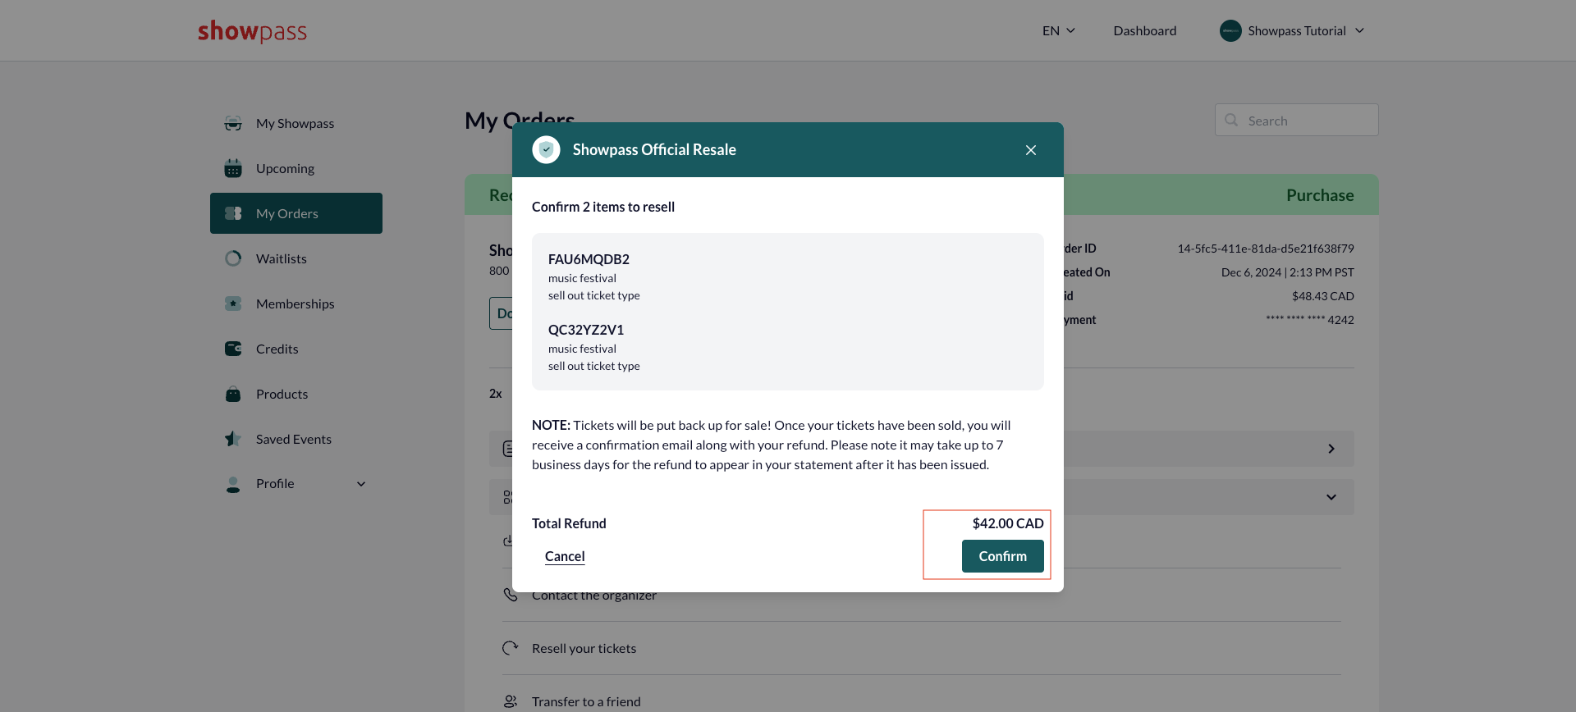Open the Upcoming section
This screenshot has height=712, width=1576.
tap(285, 168)
